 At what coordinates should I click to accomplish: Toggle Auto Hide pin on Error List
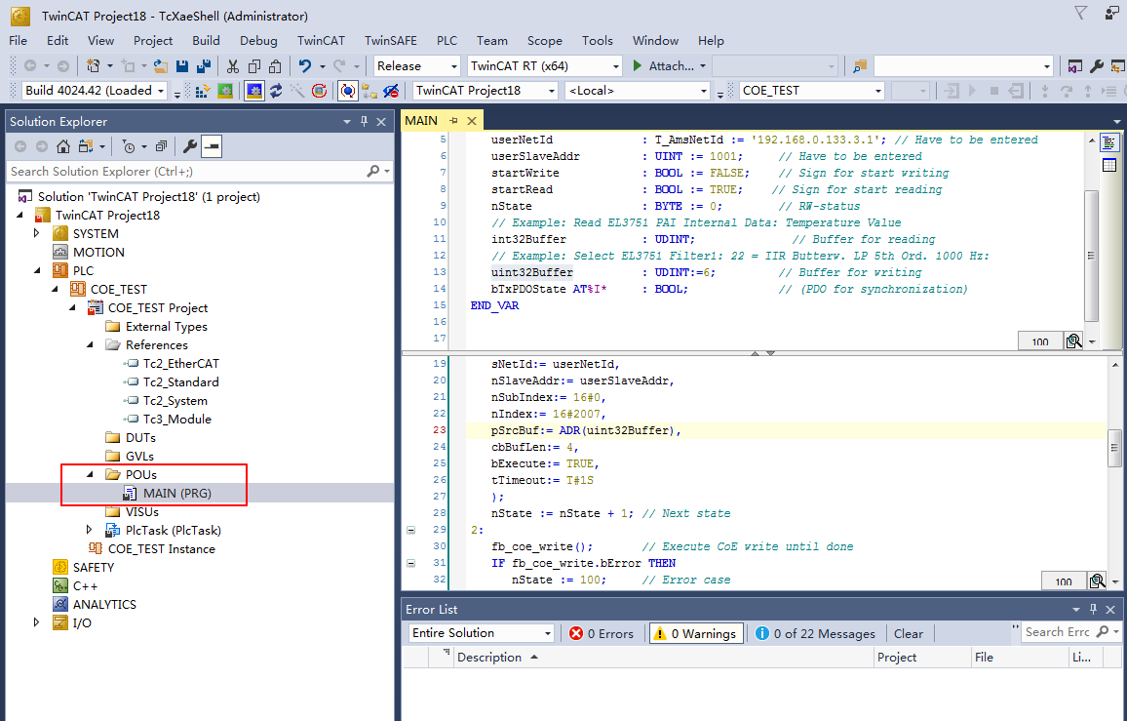[1093, 610]
